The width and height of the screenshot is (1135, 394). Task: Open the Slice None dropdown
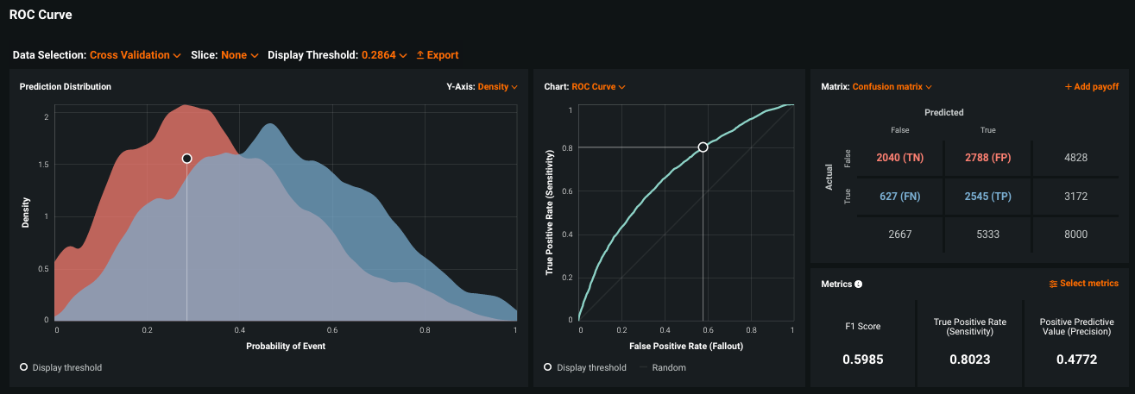coord(239,55)
